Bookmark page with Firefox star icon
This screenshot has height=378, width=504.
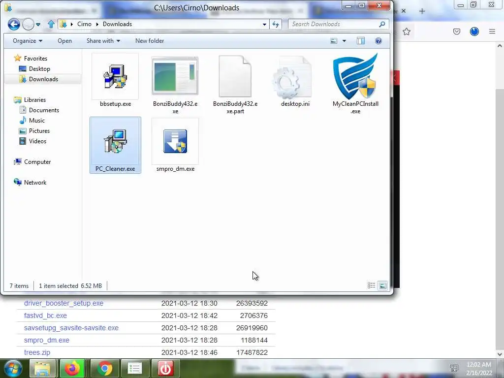pos(407,31)
